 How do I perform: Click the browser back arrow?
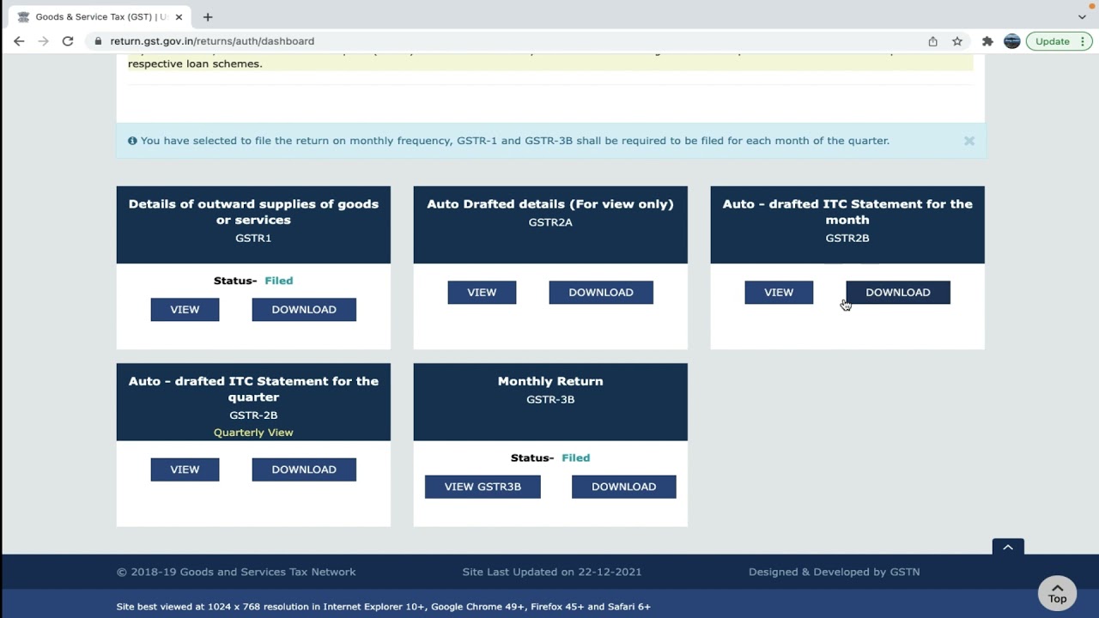pyautogui.click(x=19, y=41)
